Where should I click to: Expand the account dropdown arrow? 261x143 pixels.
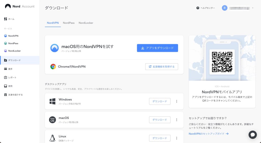coord(253,8)
